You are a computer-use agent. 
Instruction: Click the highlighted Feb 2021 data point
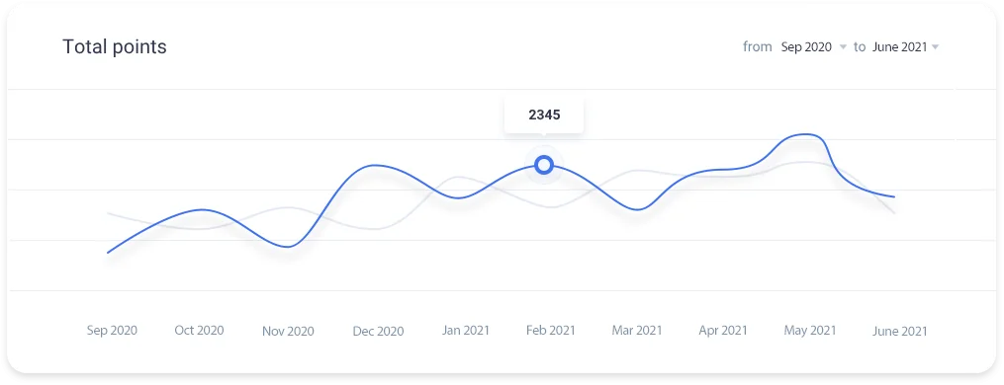click(544, 165)
